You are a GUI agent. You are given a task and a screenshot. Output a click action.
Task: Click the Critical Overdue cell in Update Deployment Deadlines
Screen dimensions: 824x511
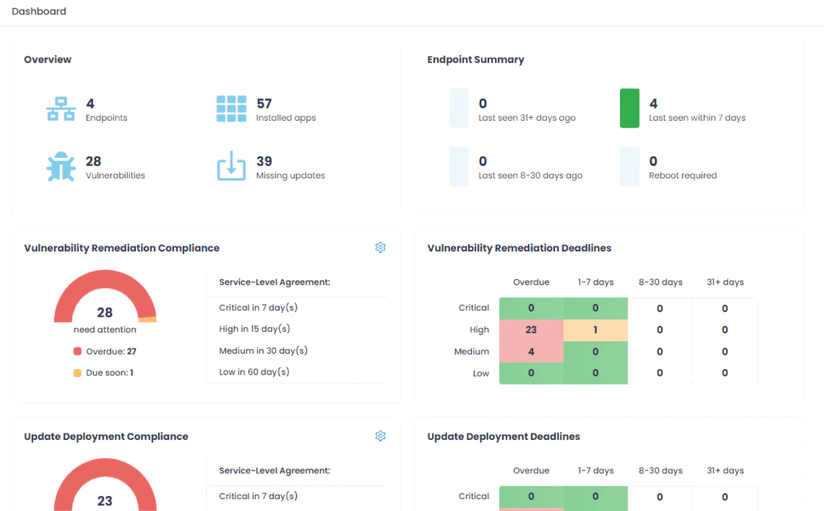pos(531,496)
